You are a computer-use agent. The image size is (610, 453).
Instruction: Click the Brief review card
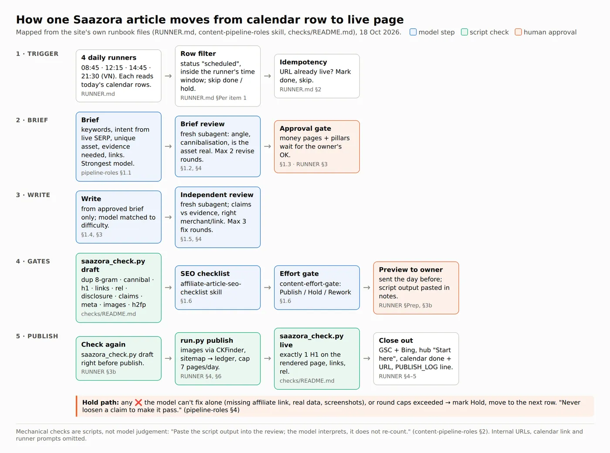click(x=218, y=146)
